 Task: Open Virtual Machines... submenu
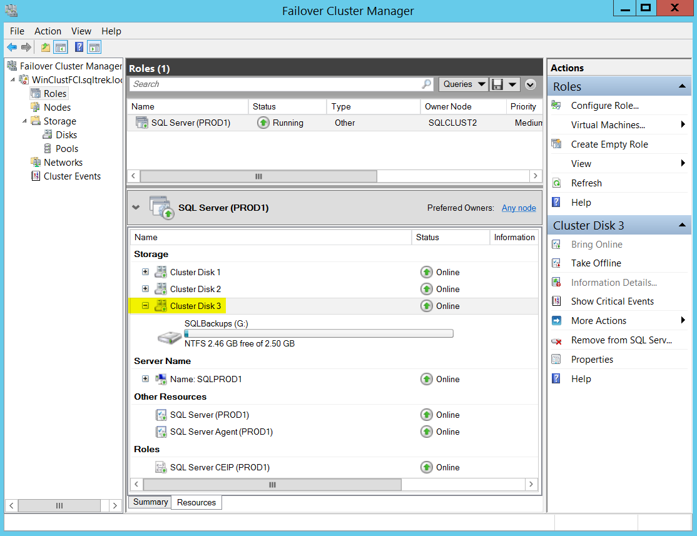click(x=608, y=125)
